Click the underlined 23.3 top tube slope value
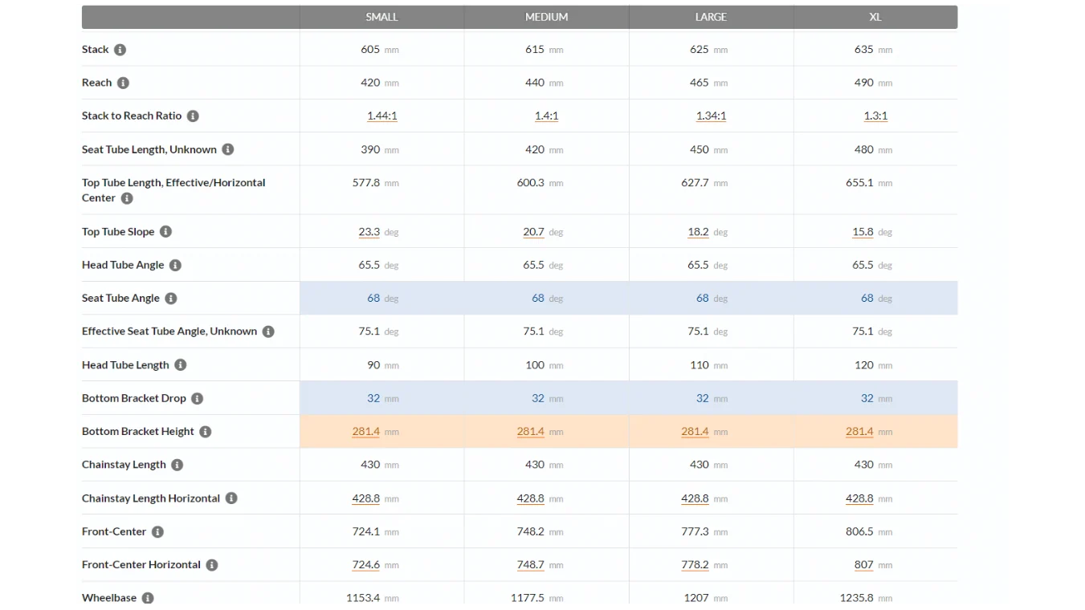Screen dimensions: 1085x610 [x=369, y=232]
